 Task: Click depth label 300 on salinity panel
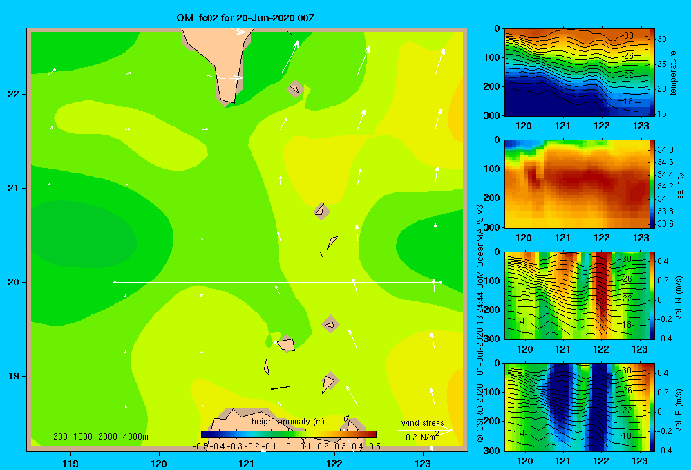click(x=492, y=227)
